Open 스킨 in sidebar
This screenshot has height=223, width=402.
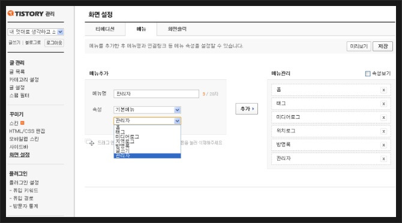pos(14,123)
